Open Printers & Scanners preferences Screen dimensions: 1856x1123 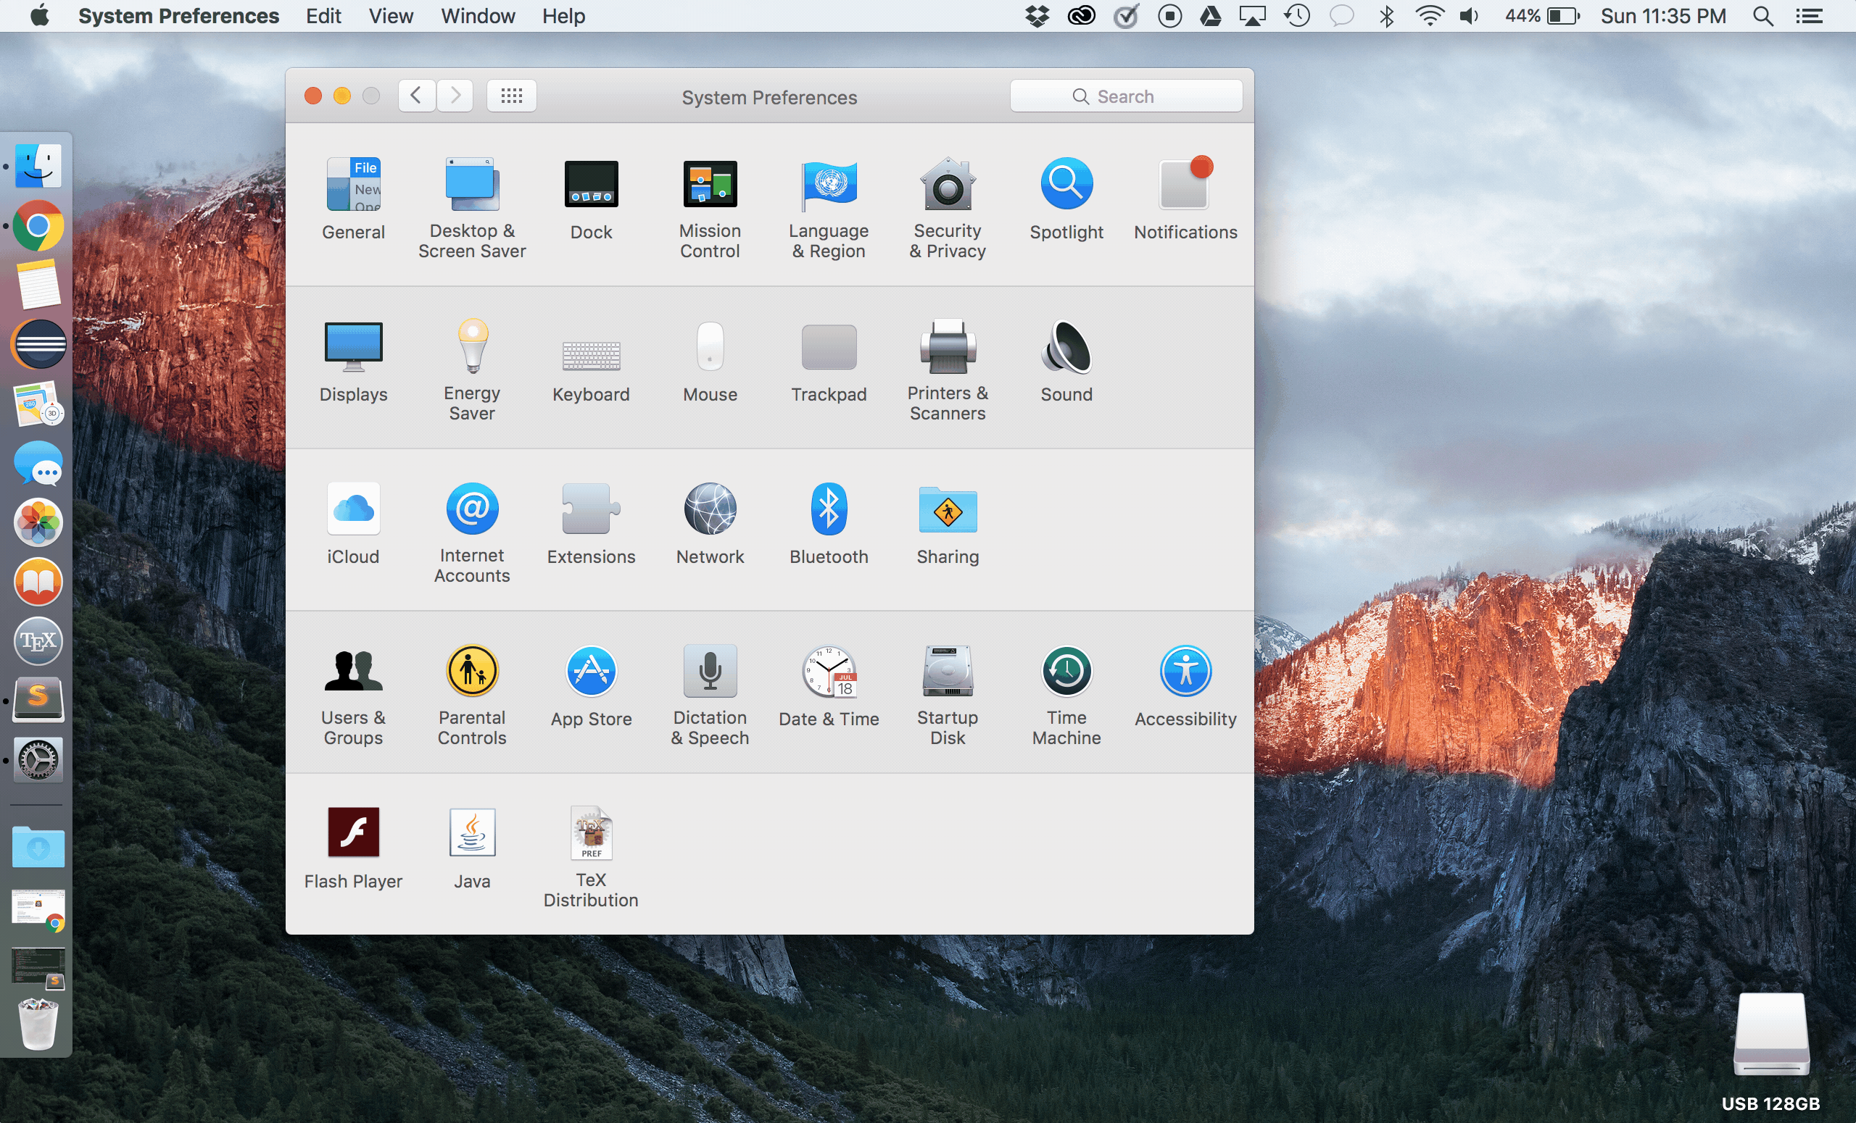click(x=948, y=370)
